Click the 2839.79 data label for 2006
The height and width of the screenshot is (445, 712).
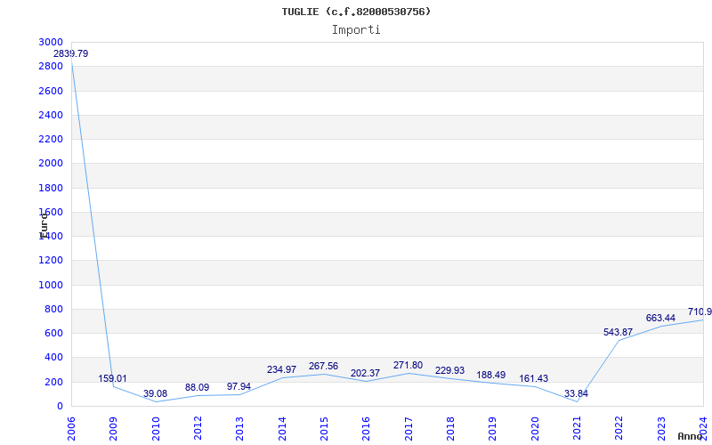point(70,54)
